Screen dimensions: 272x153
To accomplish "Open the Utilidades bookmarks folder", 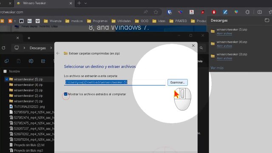I will 121,21.
